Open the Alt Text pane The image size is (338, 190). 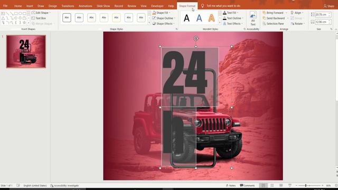coord(253,18)
